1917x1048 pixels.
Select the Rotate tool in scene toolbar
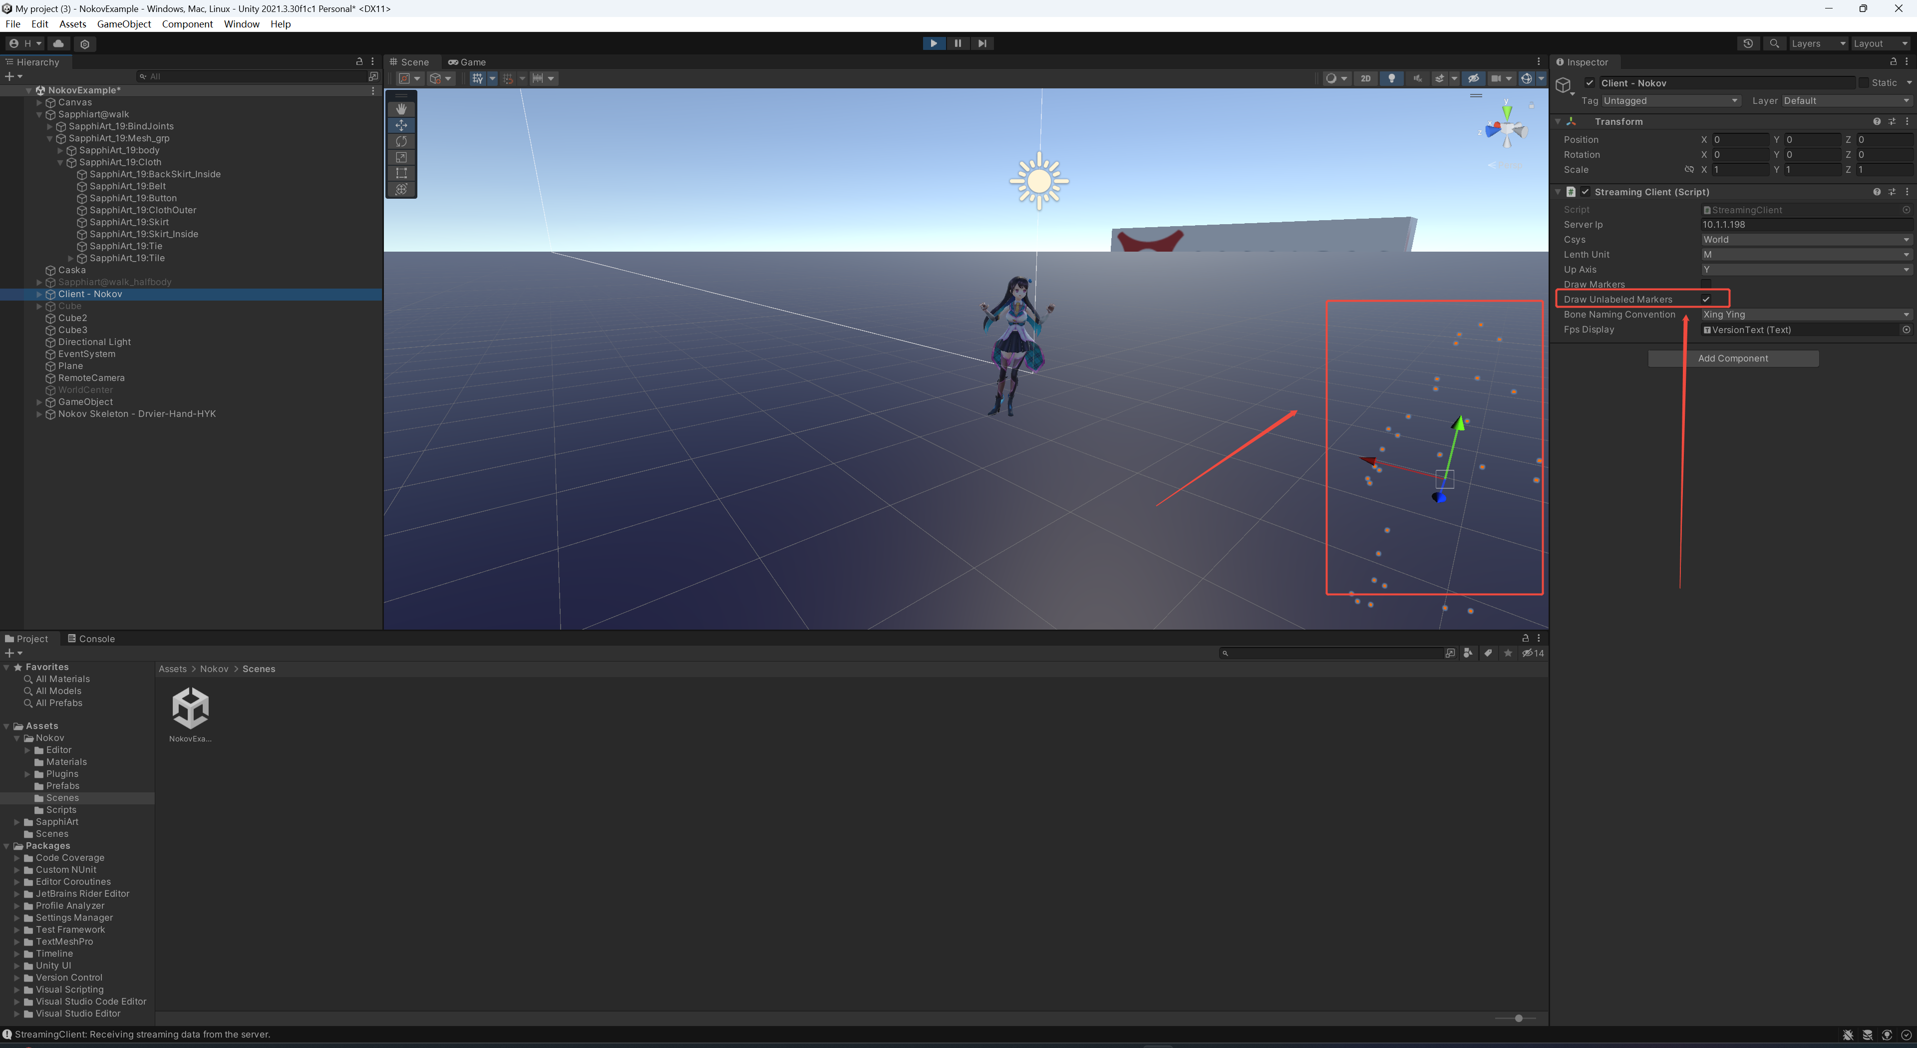pyautogui.click(x=401, y=141)
